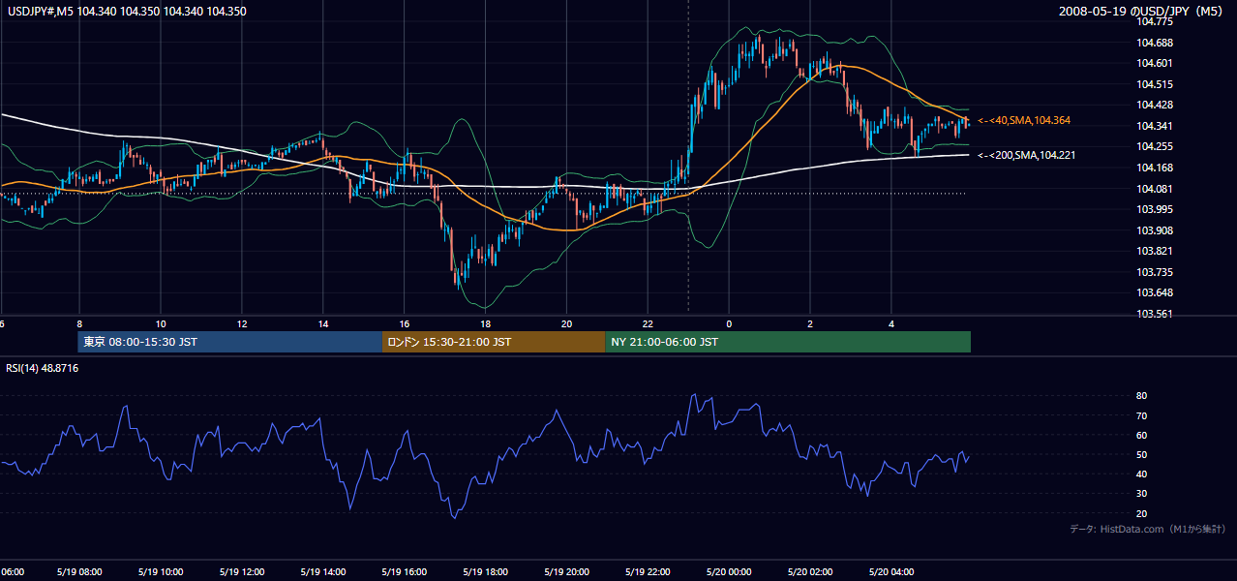Click the 5/19 16:00 time axis label
The image size is (1237, 581).
click(x=405, y=571)
